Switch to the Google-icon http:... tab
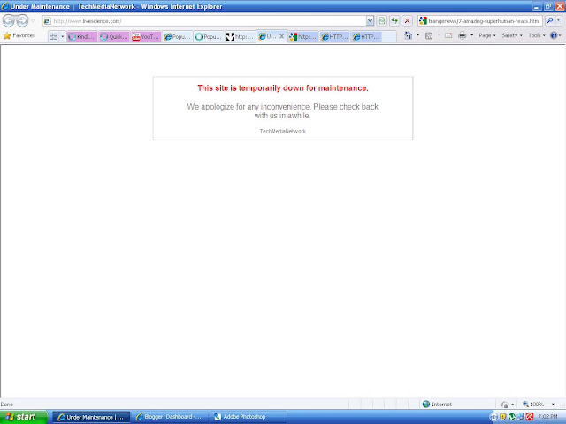 (303, 36)
